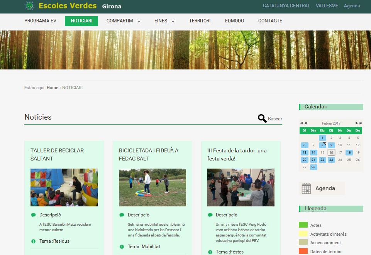Click the search magnifier icon

[x=262, y=118]
